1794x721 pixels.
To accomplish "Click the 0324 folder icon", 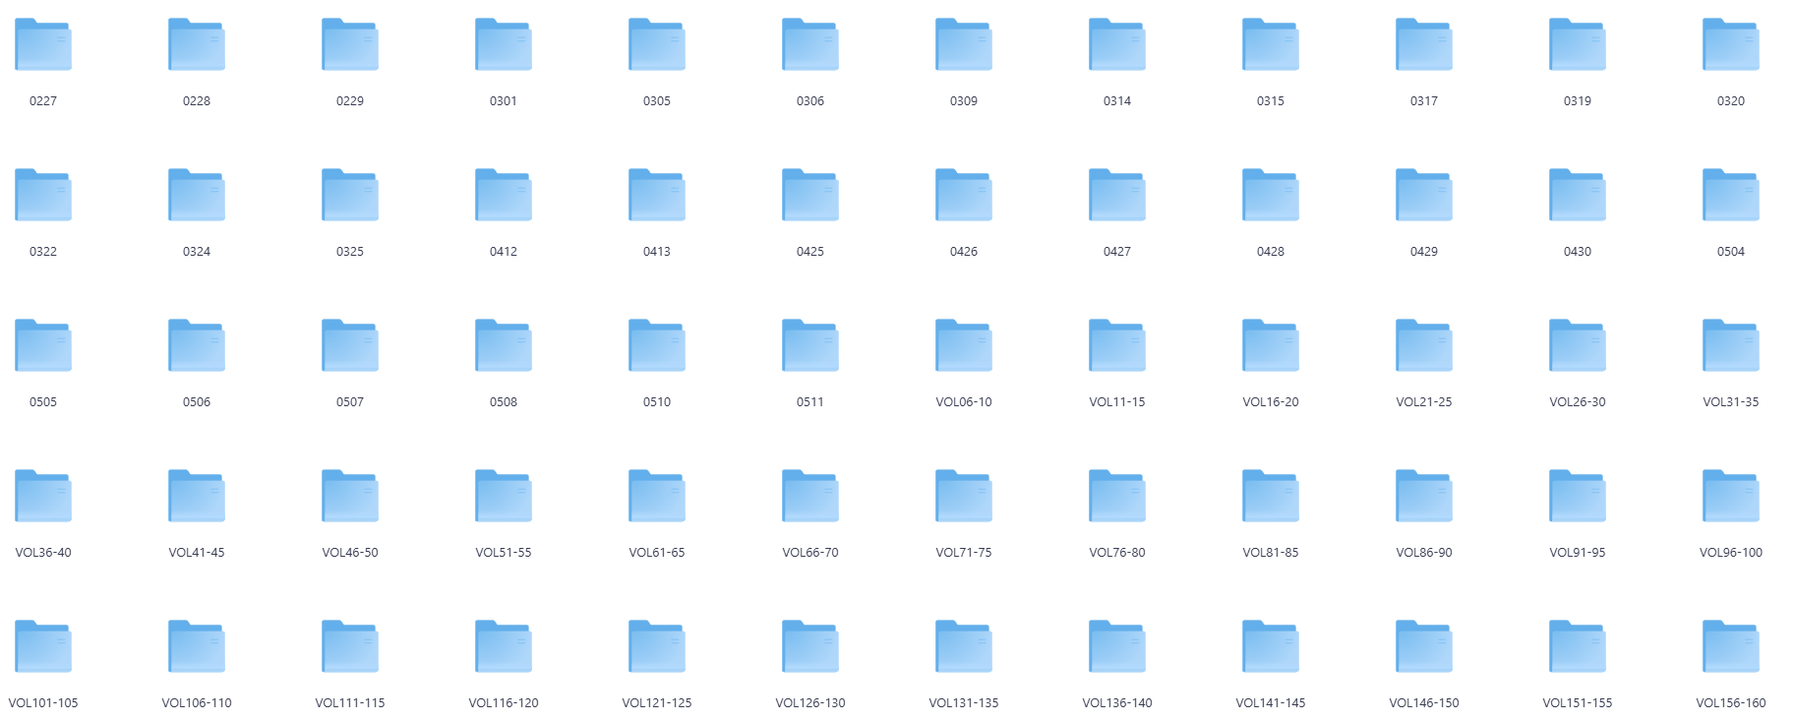I will 197,195.
